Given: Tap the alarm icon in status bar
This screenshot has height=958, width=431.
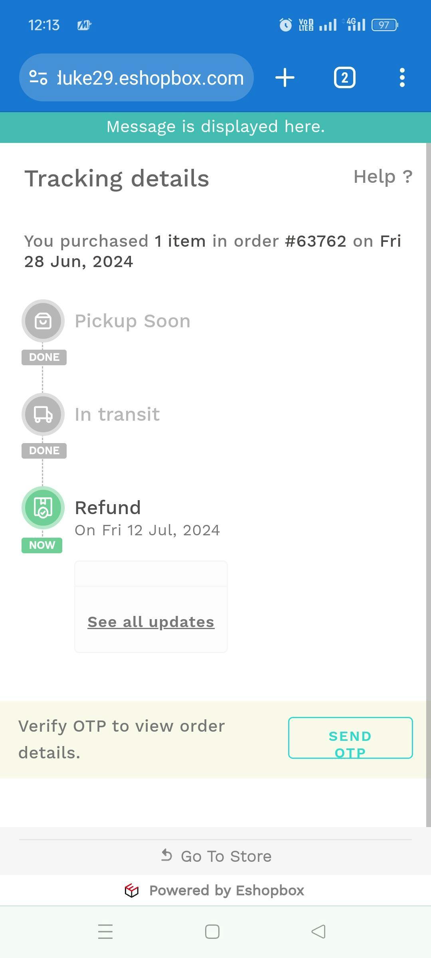Looking at the screenshot, I should click(x=285, y=25).
